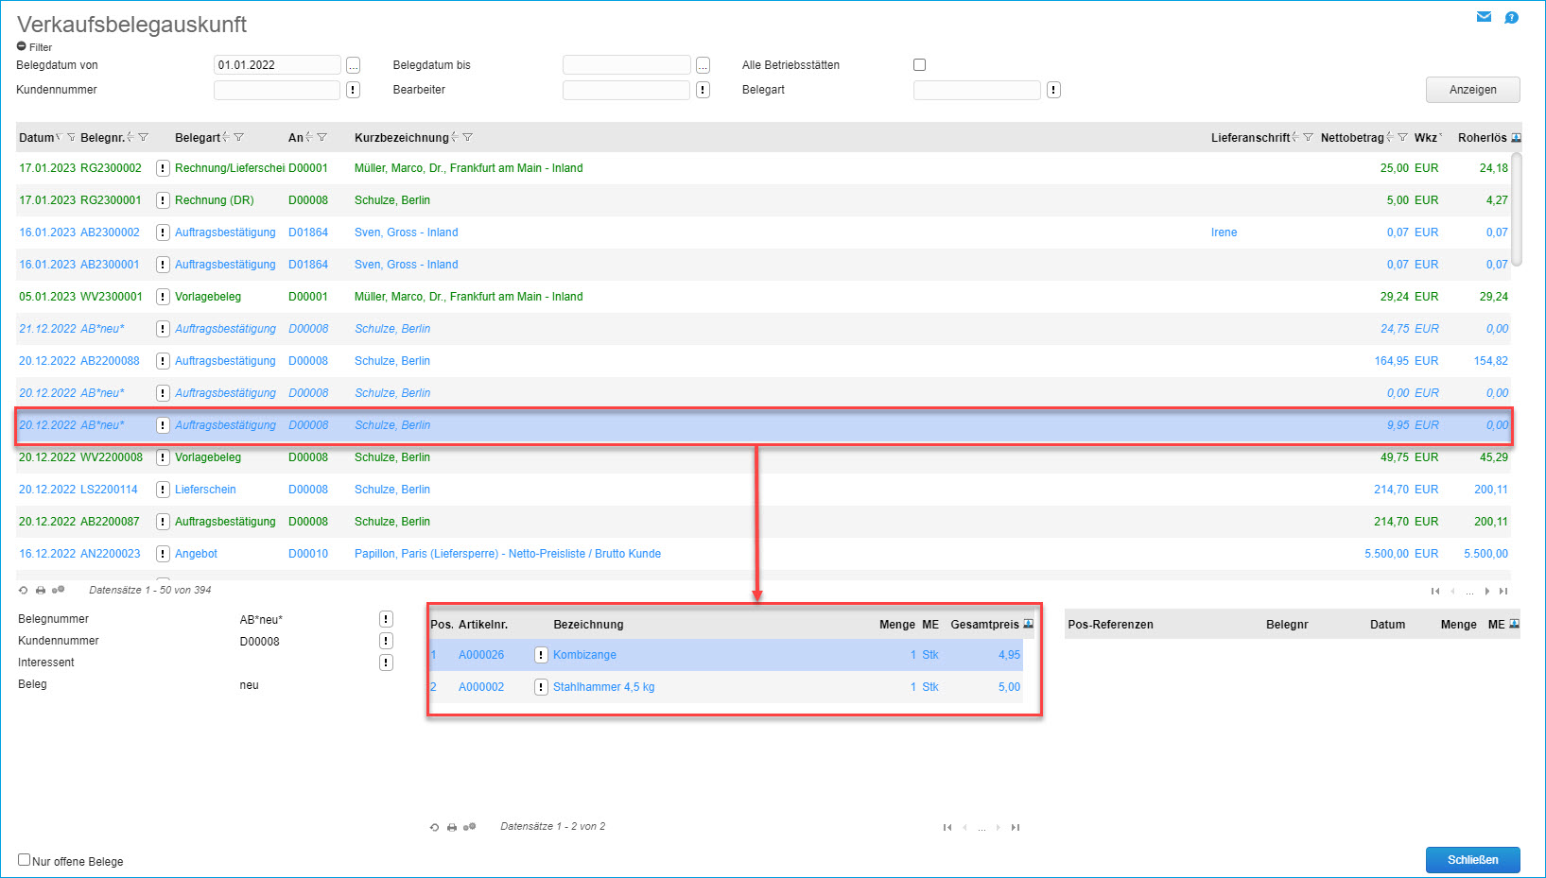Open date picker for Belegdatum bis
Image resolution: width=1546 pixels, height=878 pixels.
703,65
